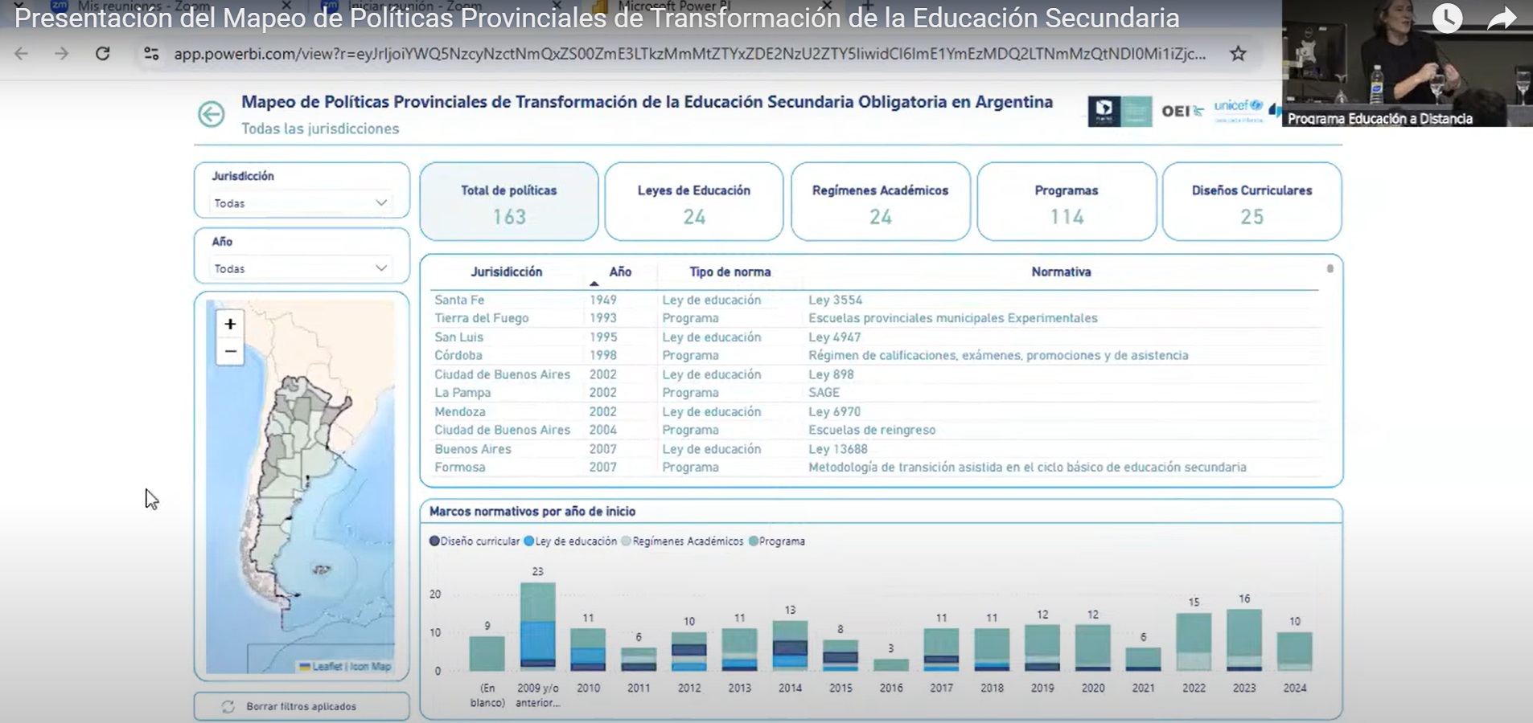Click the video title text overlay

[597, 18]
